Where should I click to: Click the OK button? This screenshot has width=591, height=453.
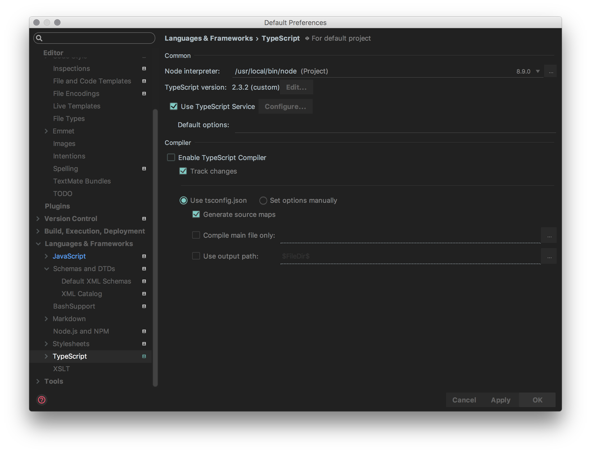(537, 400)
